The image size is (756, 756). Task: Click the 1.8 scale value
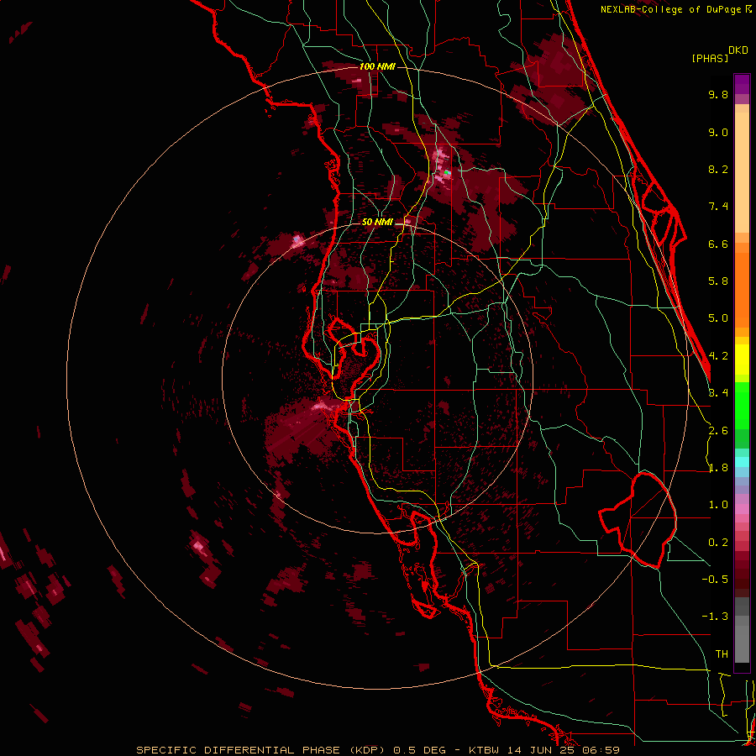(x=718, y=468)
